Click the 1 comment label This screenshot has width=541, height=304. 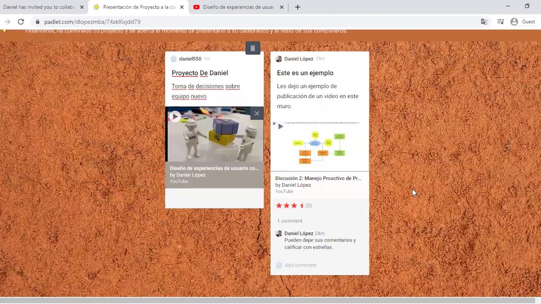point(290,221)
